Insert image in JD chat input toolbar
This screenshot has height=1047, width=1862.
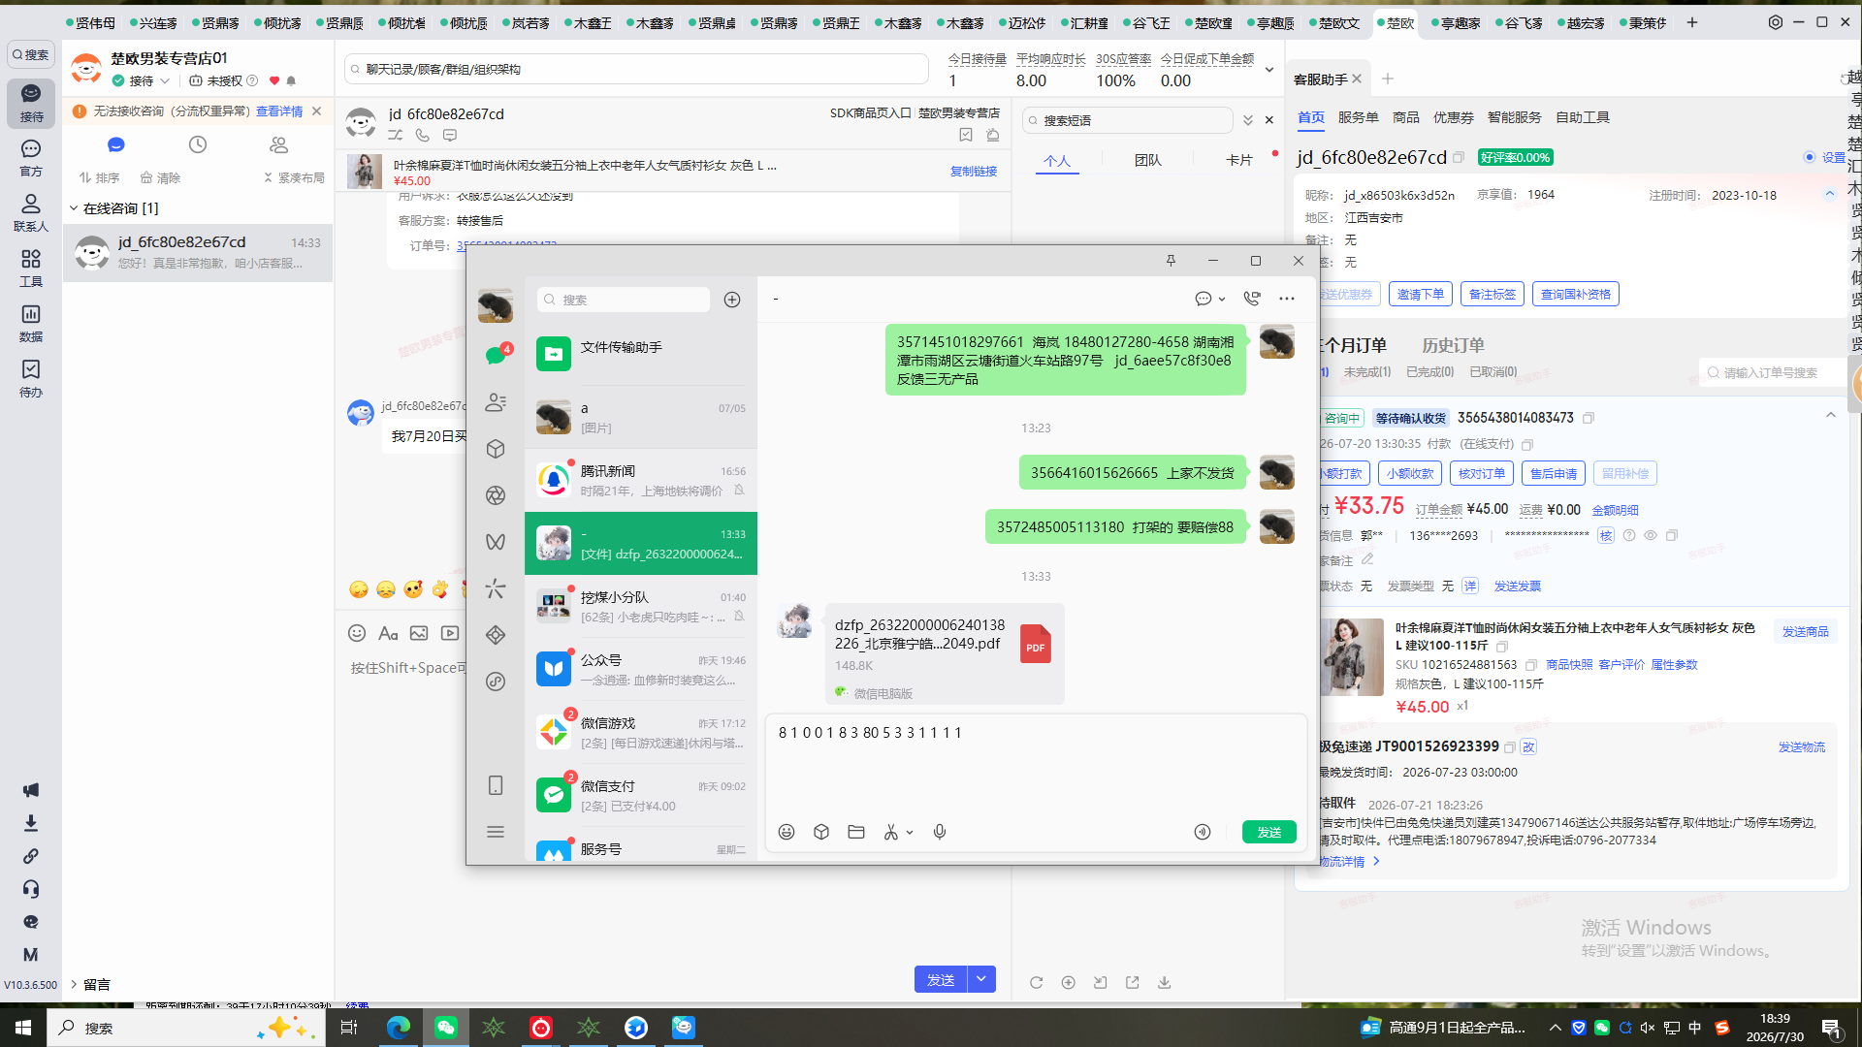pos(419,633)
